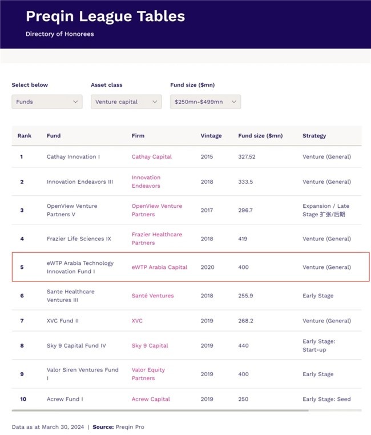This screenshot has width=371, height=435.
Task: Open OpenView Venture Partners firm link
Action: [x=156, y=210]
